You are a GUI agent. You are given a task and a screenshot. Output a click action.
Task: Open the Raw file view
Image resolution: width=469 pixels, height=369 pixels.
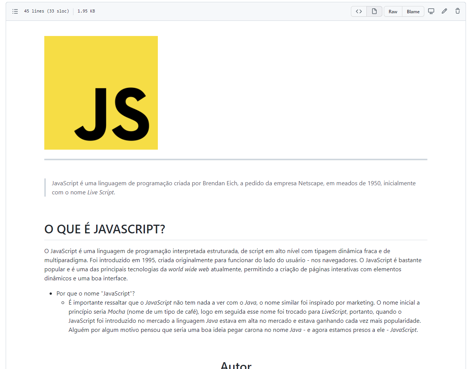393,11
